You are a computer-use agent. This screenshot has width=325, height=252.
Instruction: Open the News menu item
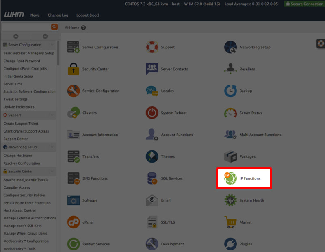pyautogui.click(x=35, y=15)
